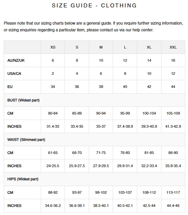The height and width of the screenshot is (215, 188).
Task: Select the EU size 38 cell
Action: [x=101, y=87]
